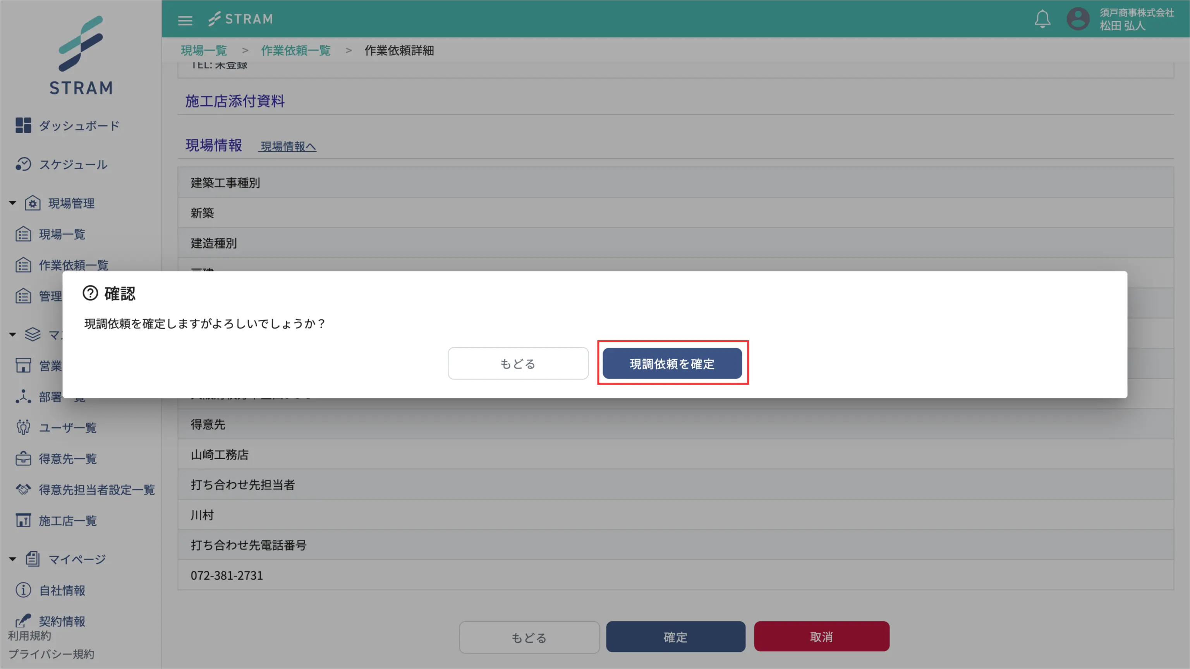1190x669 pixels.
Task: Collapse the マスタ section arrow
Action: [12, 334]
